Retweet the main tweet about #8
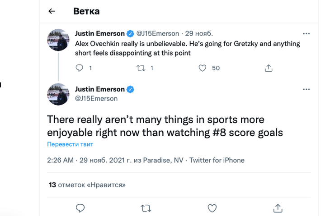Screen dimensions: 330x216 [x=146, y=208]
